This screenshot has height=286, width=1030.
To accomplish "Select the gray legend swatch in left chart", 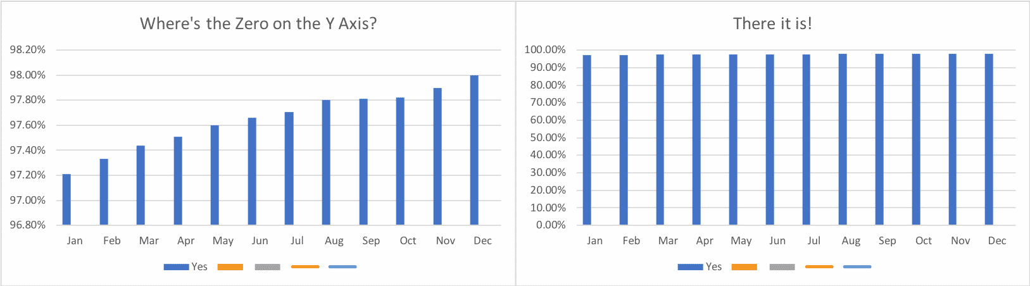I will tap(267, 267).
